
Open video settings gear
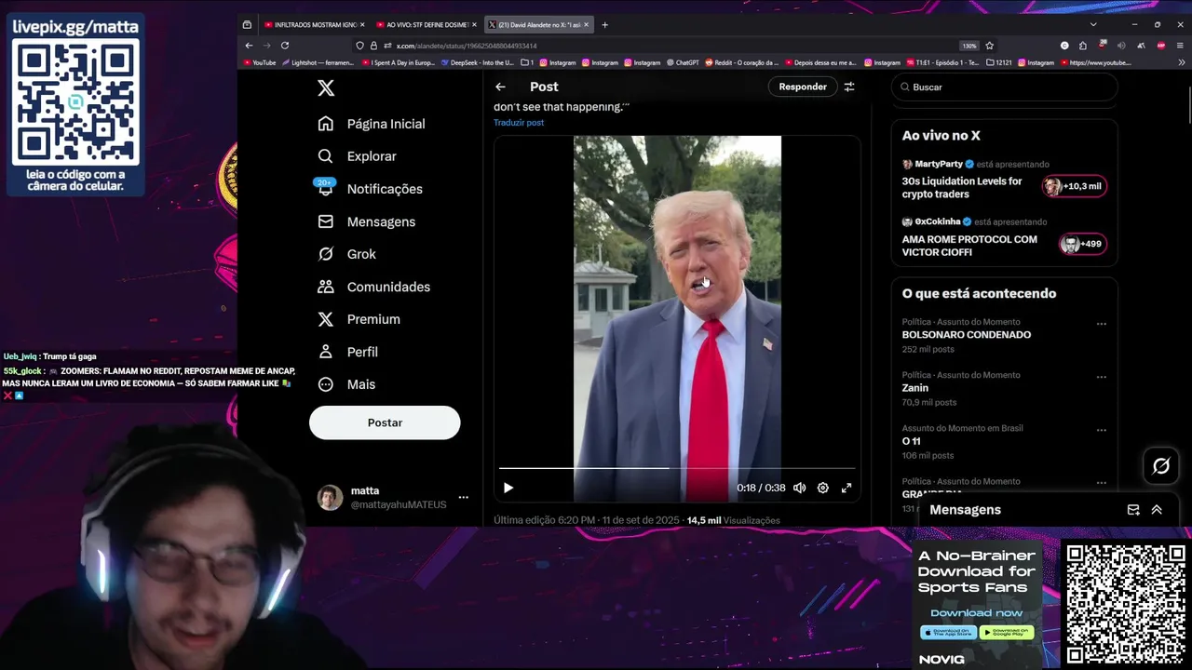tap(823, 488)
